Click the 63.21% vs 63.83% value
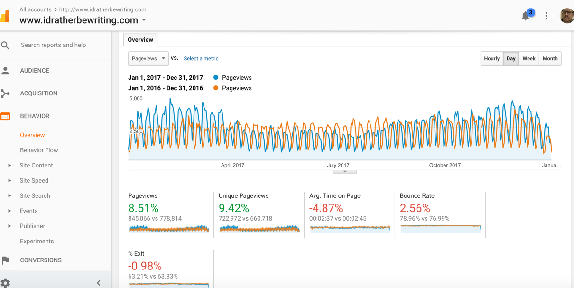The width and height of the screenshot is (574, 288). [153, 277]
